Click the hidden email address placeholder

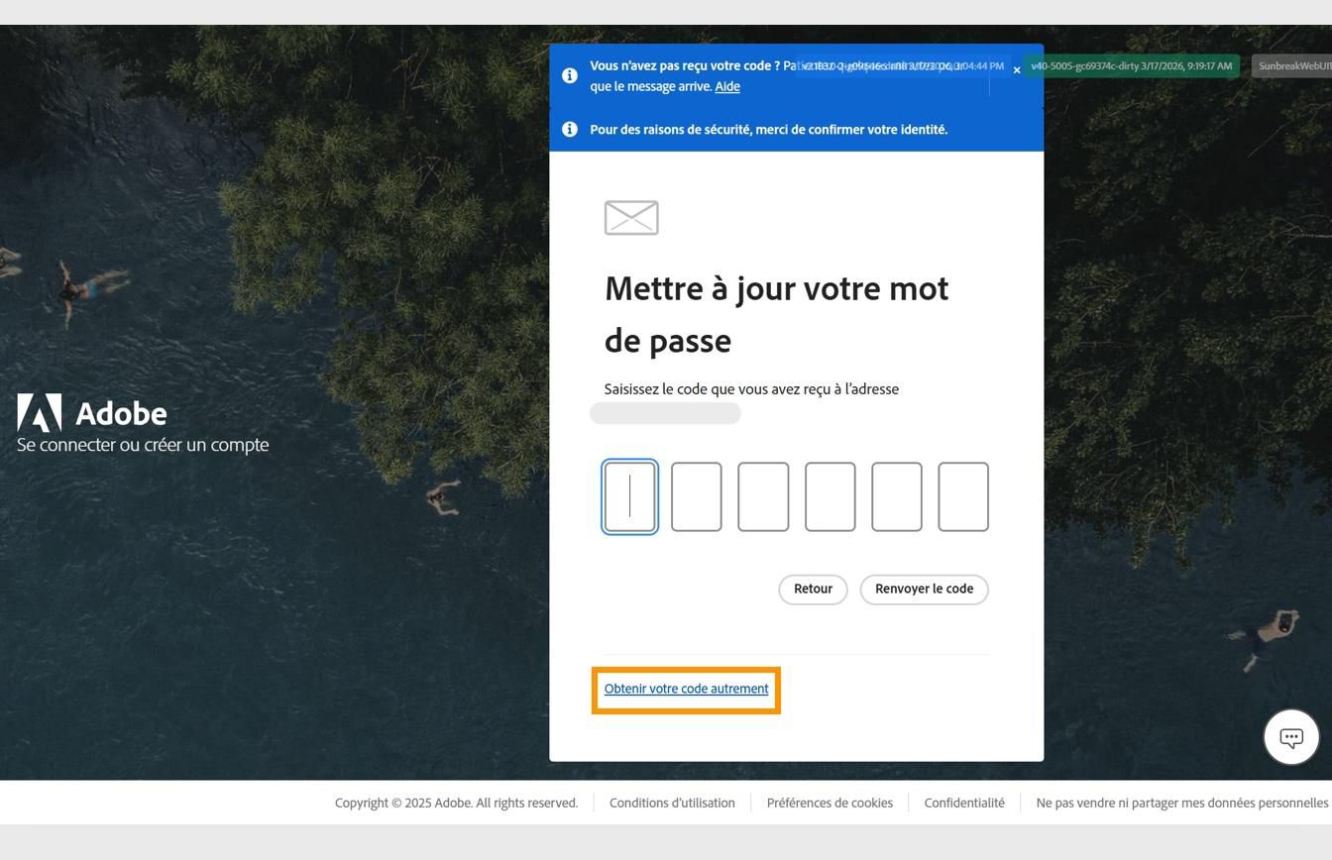coord(665,413)
